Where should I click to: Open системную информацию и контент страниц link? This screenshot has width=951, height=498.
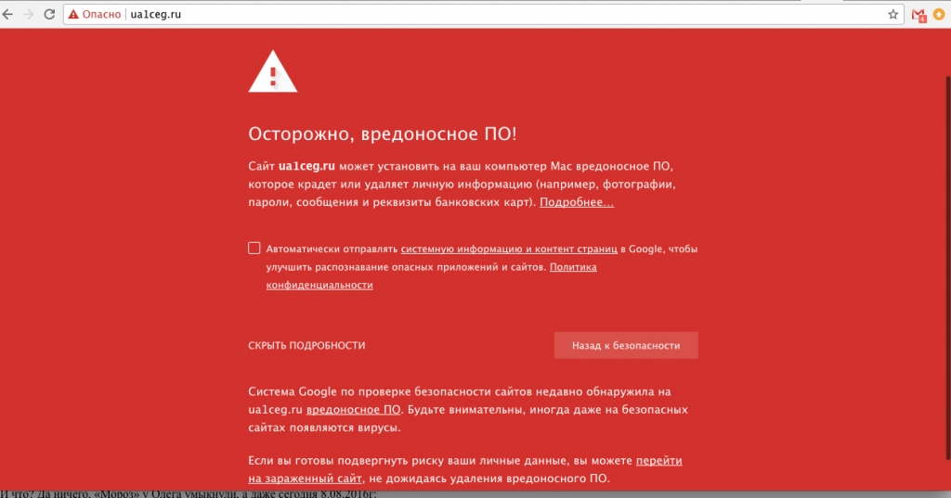tap(509, 249)
